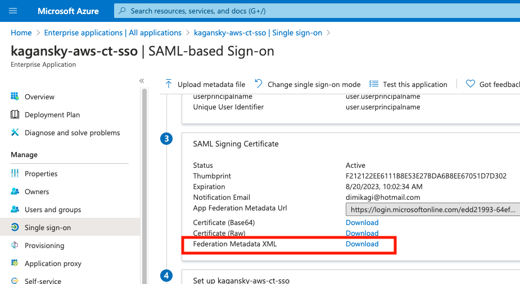Open the Deployment Plan page
The width and height of the screenshot is (520, 284).
point(52,114)
